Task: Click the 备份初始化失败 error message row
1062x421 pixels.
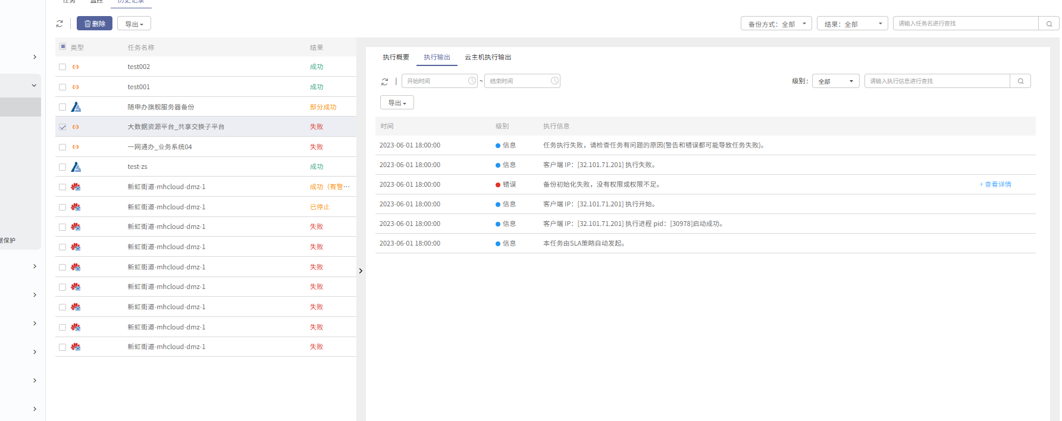Action: pyautogui.click(x=705, y=184)
